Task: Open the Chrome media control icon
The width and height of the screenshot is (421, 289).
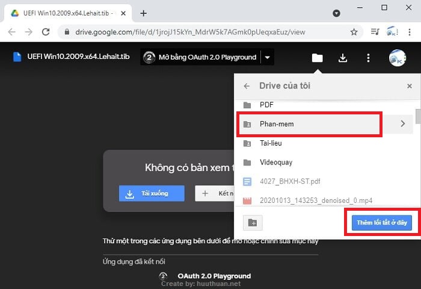Action: [375, 32]
